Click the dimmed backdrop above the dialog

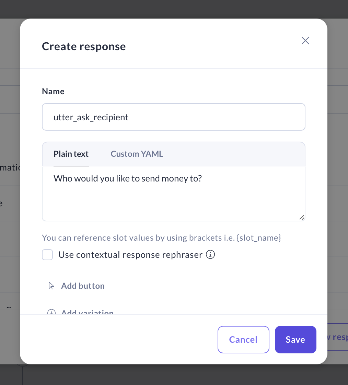point(172,9)
